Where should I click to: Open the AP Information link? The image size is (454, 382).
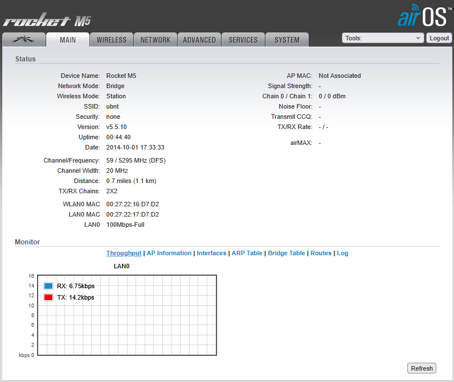tap(169, 253)
